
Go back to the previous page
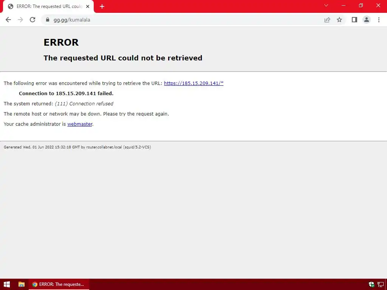click(x=8, y=20)
